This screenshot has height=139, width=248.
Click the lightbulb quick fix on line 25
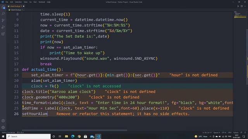[23, 107]
